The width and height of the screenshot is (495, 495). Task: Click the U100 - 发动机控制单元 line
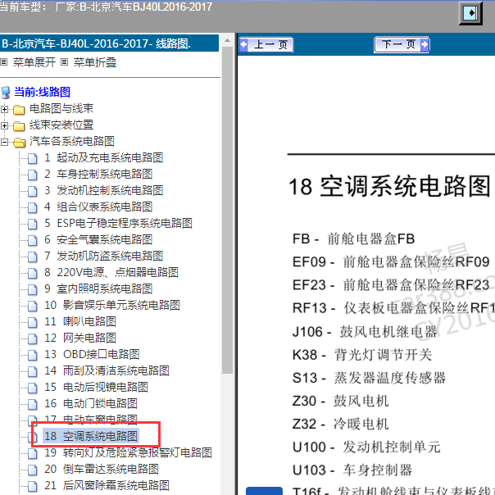[x=366, y=447]
